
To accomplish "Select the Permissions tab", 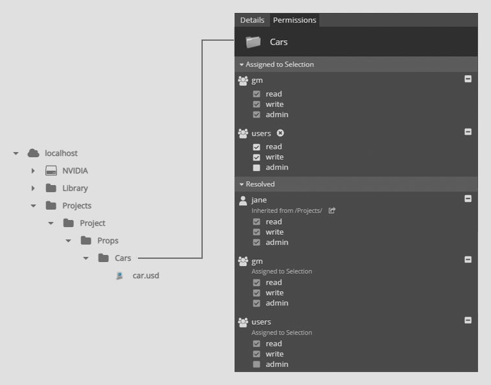I will pos(295,20).
